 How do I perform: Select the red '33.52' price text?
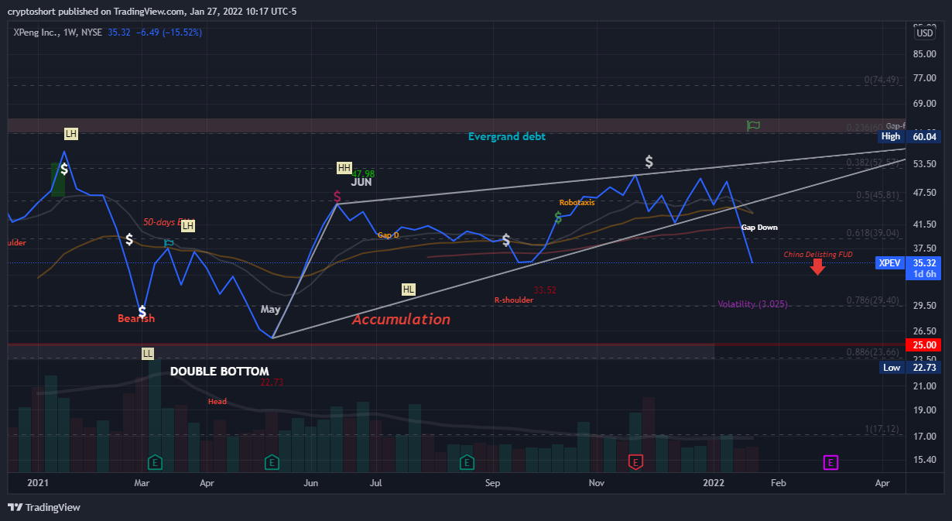(x=545, y=290)
